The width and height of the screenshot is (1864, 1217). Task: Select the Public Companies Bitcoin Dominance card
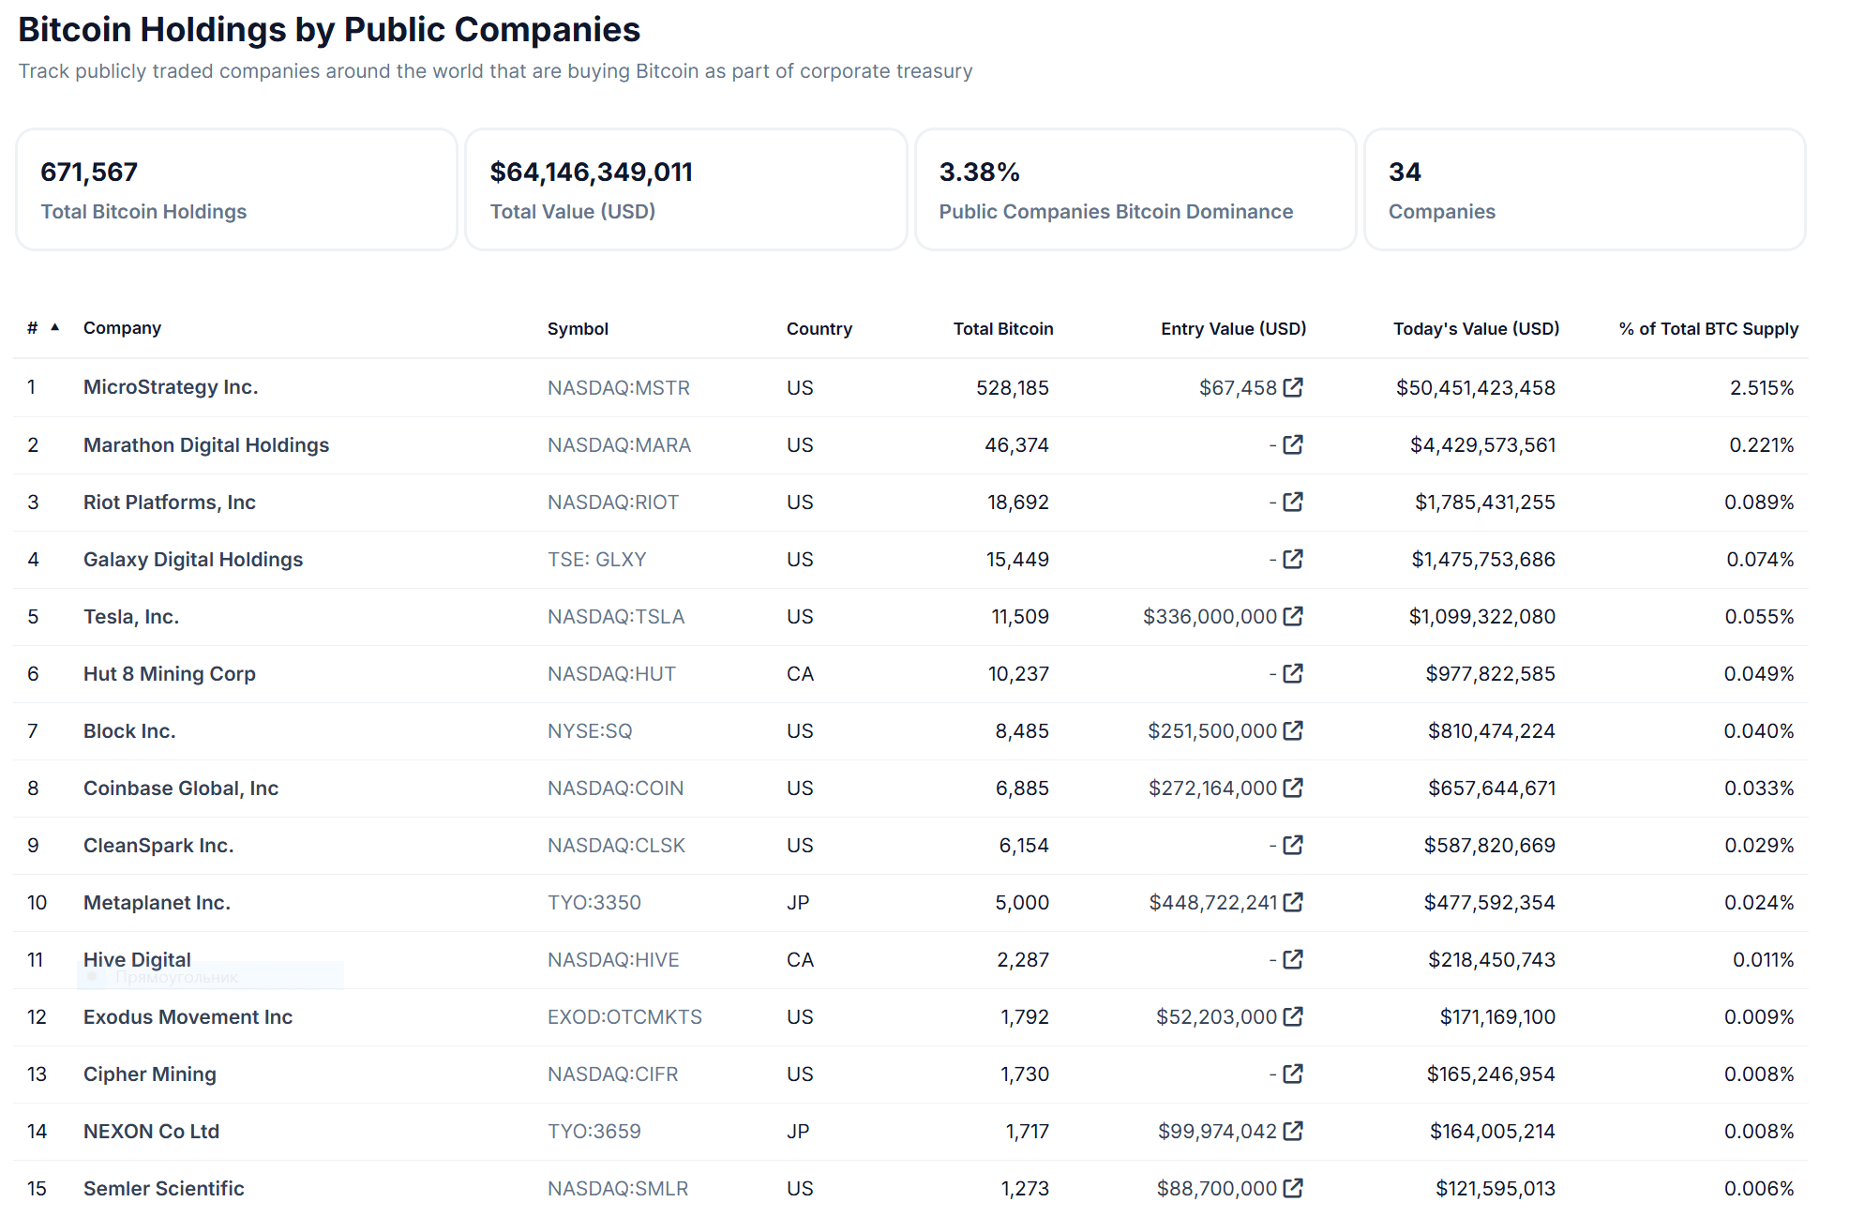click(x=1135, y=189)
